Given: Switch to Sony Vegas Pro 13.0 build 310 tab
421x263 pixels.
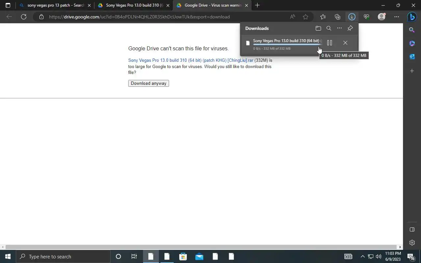Looking at the screenshot, I should click(134, 5).
